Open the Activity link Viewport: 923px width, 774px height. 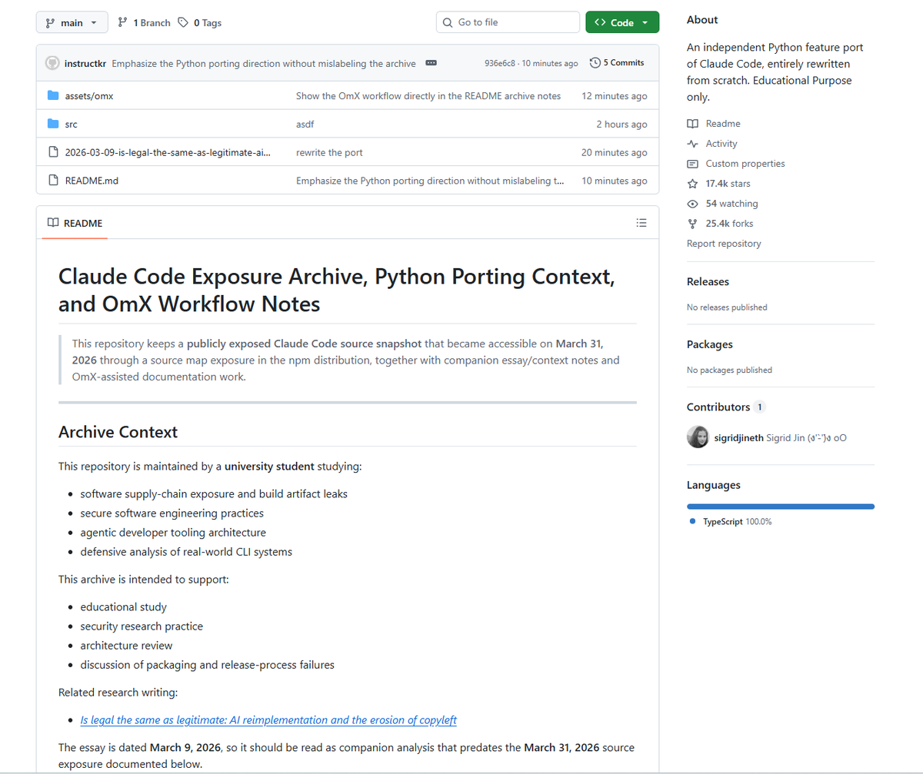click(x=721, y=144)
